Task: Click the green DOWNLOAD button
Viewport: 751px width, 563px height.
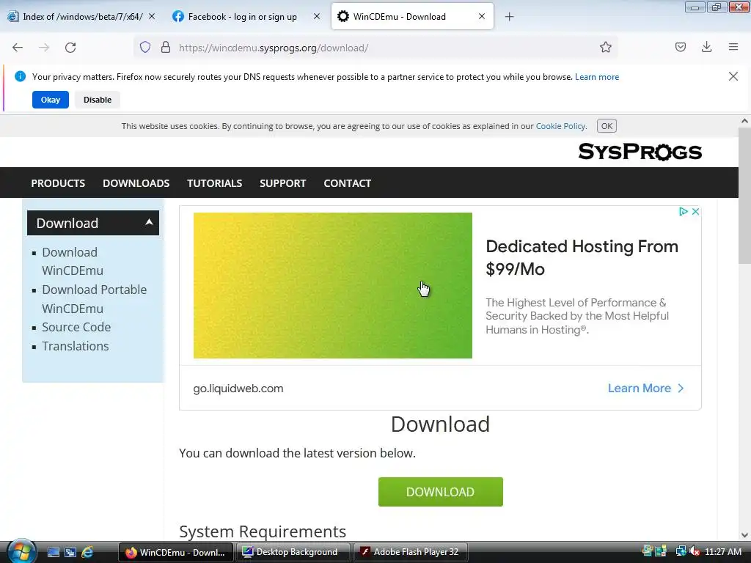Action: pos(440,492)
